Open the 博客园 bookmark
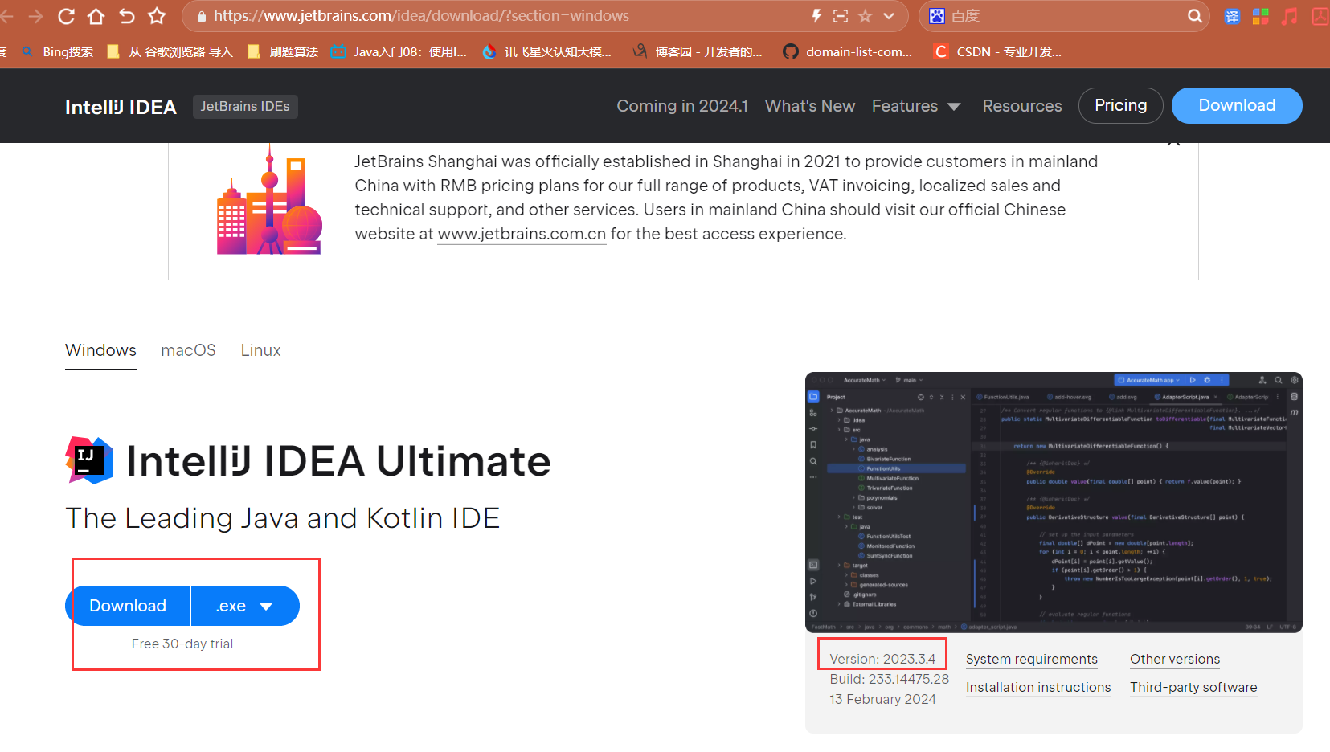1330x752 pixels. pyautogui.click(x=698, y=52)
